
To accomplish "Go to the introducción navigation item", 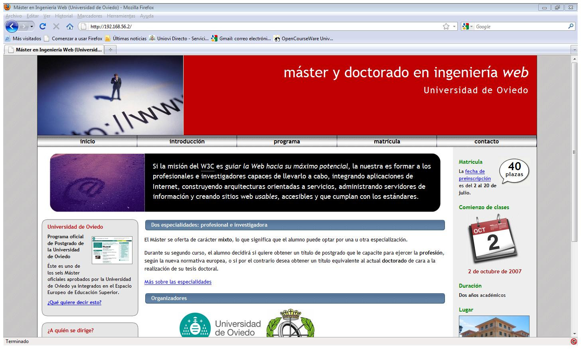I will click(187, 141).
